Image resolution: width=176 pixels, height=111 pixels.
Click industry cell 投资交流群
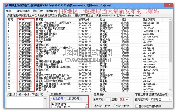click(106, 28)
